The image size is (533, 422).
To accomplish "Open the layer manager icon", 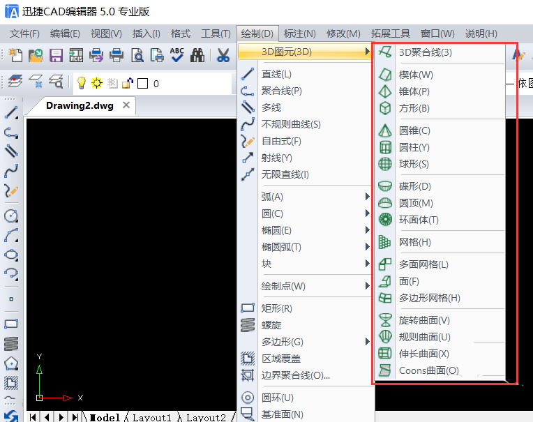I will click(x=15, y=82).
